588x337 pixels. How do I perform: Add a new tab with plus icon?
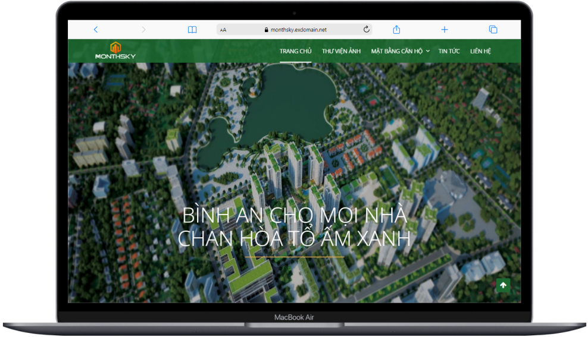click(445, 30)
